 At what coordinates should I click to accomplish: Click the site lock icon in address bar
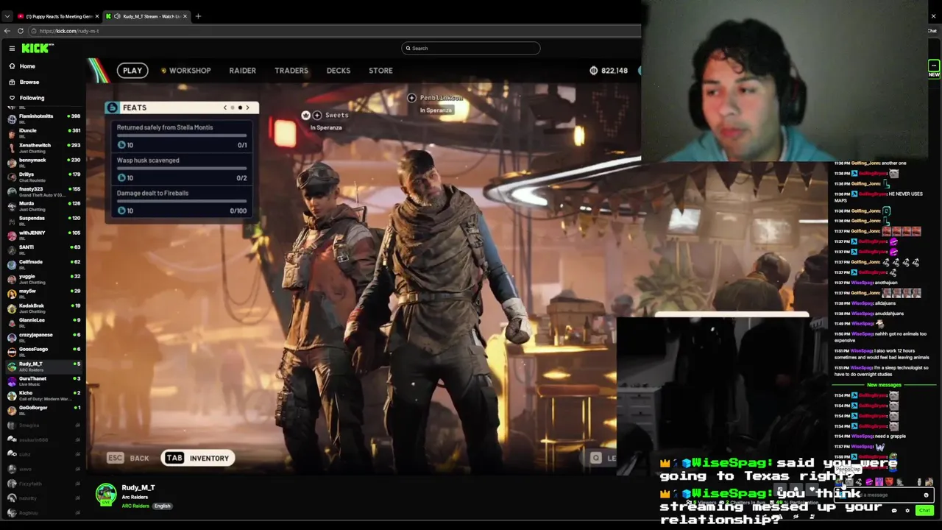click(33, 31)
